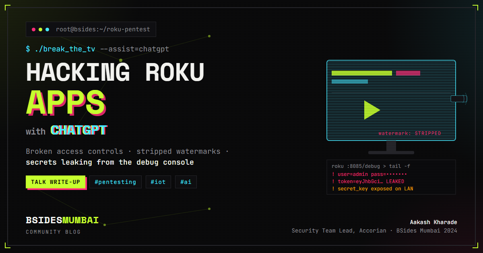Screen dimensions: 483x253
Task: Click the root@bsides:~/roku-pentest terminal title
Action: point(103,29)
